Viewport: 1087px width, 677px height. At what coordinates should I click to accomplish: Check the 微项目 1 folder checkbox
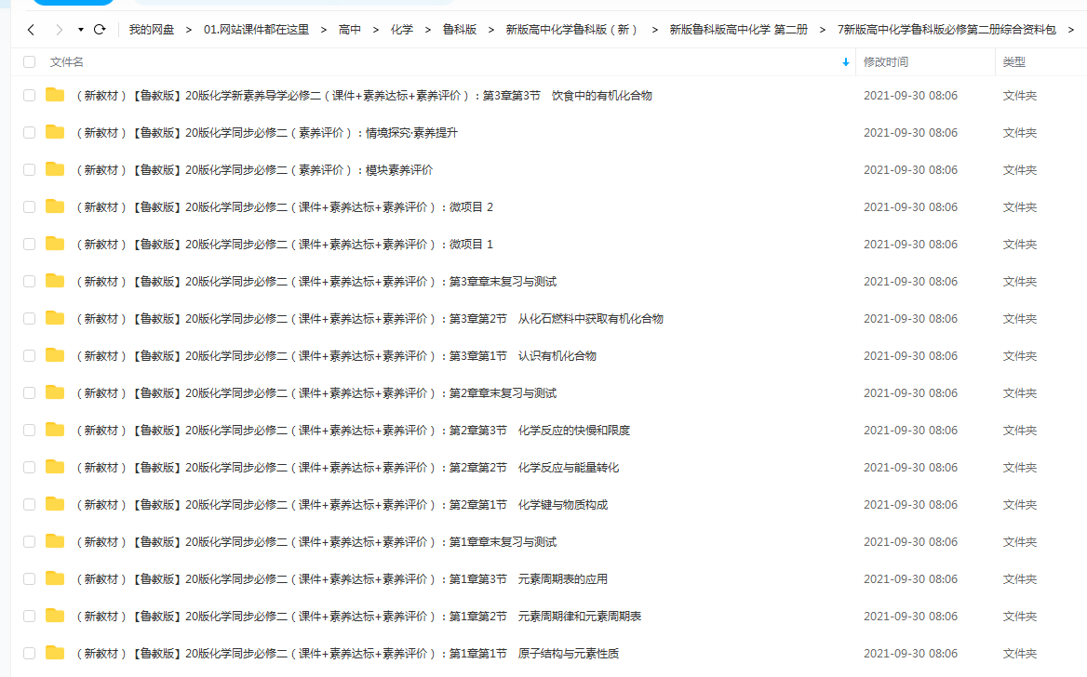pos(29,244)
